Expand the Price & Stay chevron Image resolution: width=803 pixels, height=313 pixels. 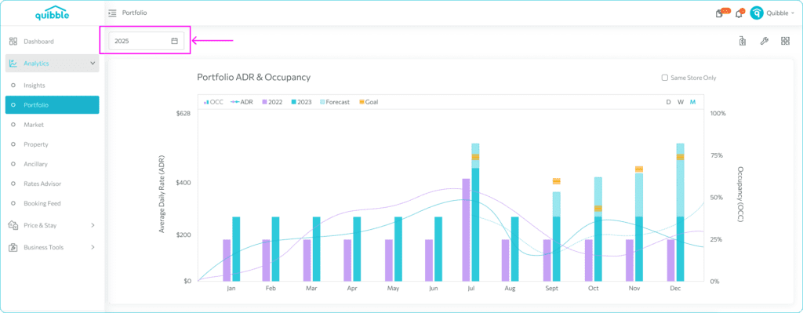tap(93, 225)
